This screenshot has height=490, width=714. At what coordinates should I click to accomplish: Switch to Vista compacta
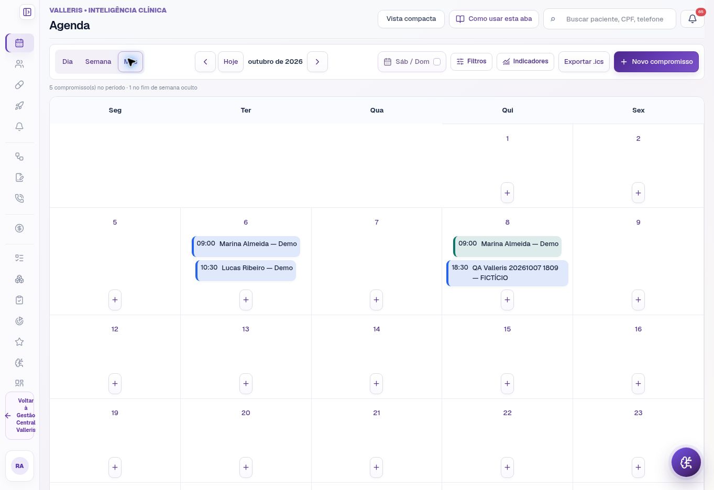click(411, 19)
